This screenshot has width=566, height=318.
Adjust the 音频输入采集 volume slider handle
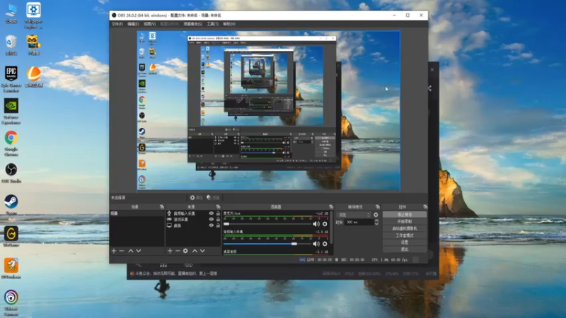point(294,244)
